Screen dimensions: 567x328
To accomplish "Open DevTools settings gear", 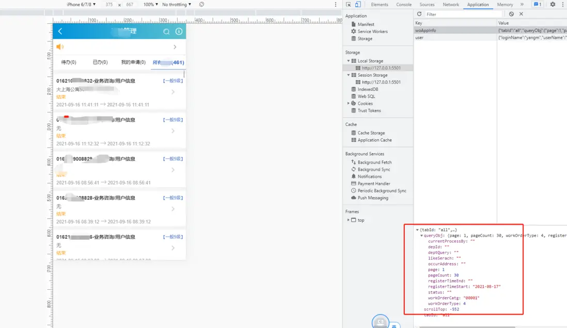I will tap(553, 4).
